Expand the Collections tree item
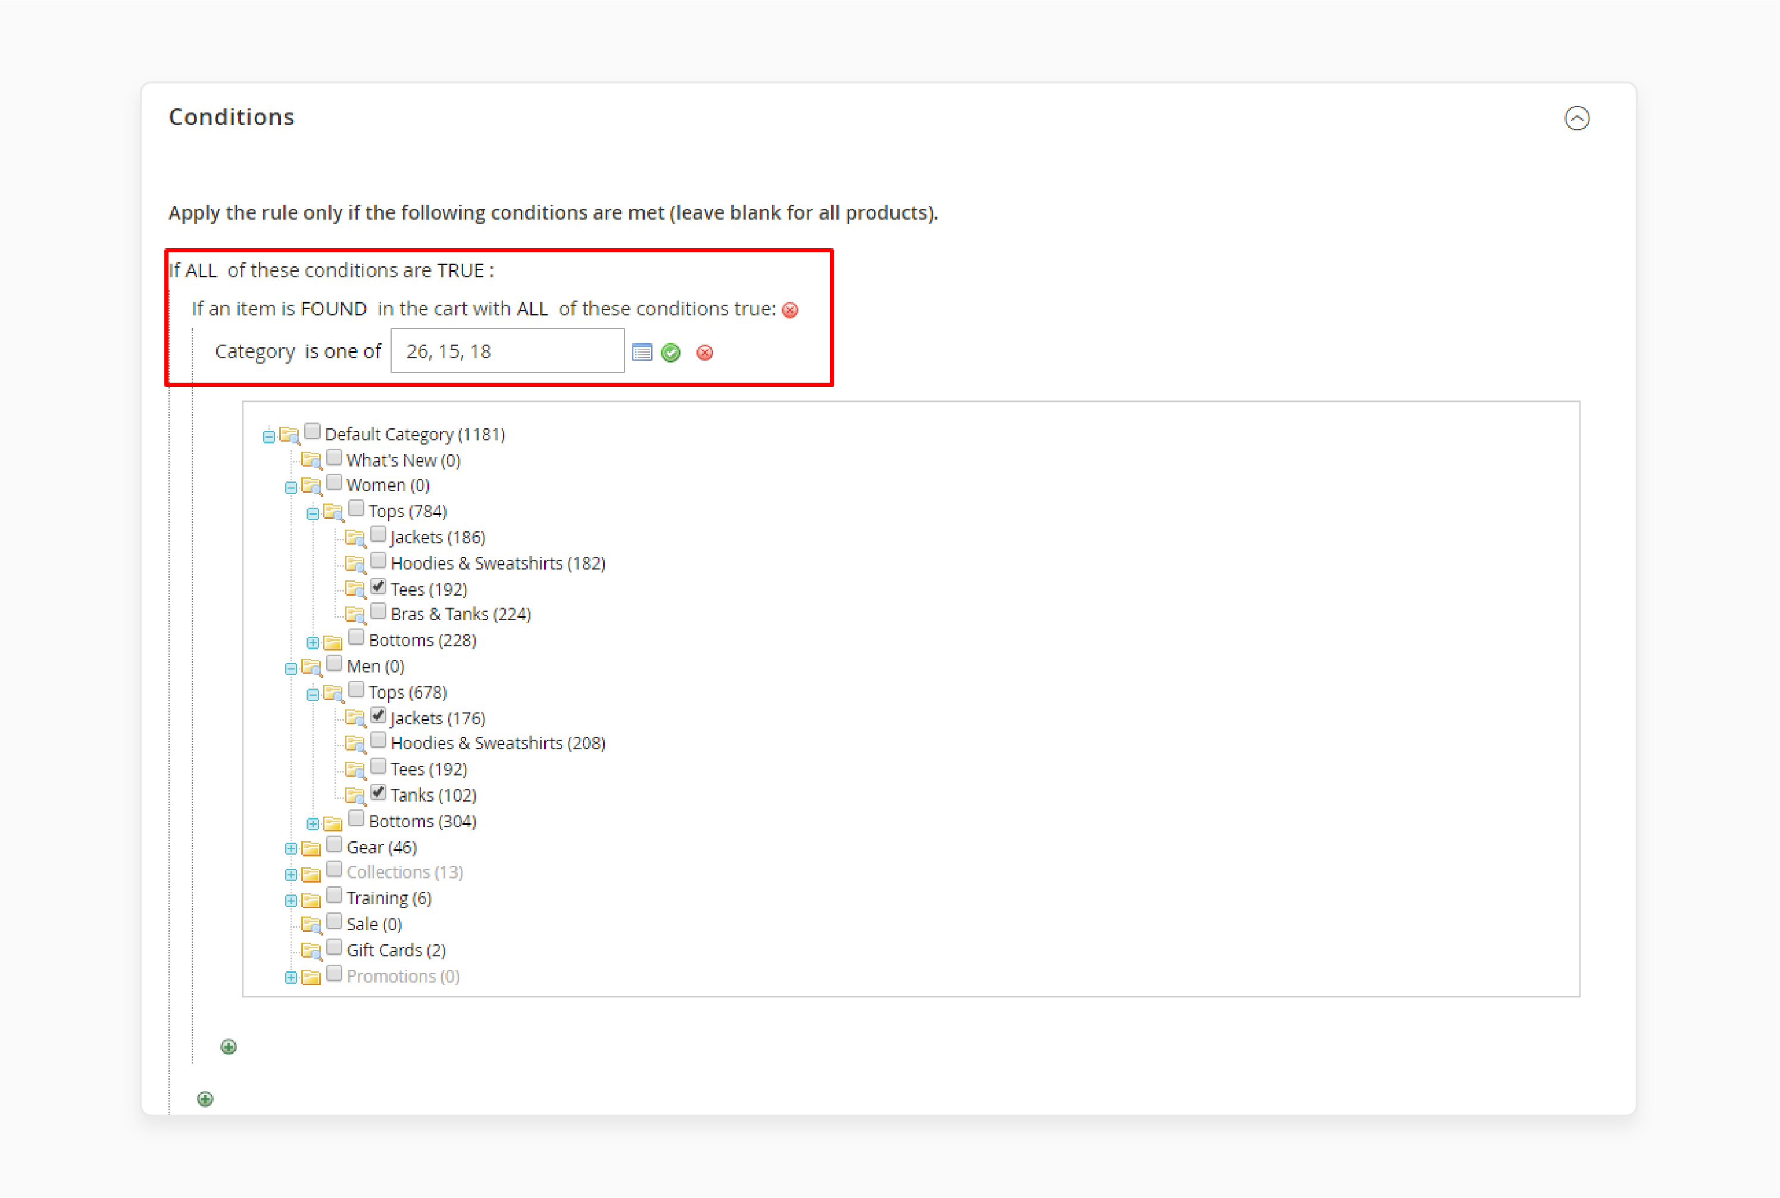 click(x=288, y=872)
